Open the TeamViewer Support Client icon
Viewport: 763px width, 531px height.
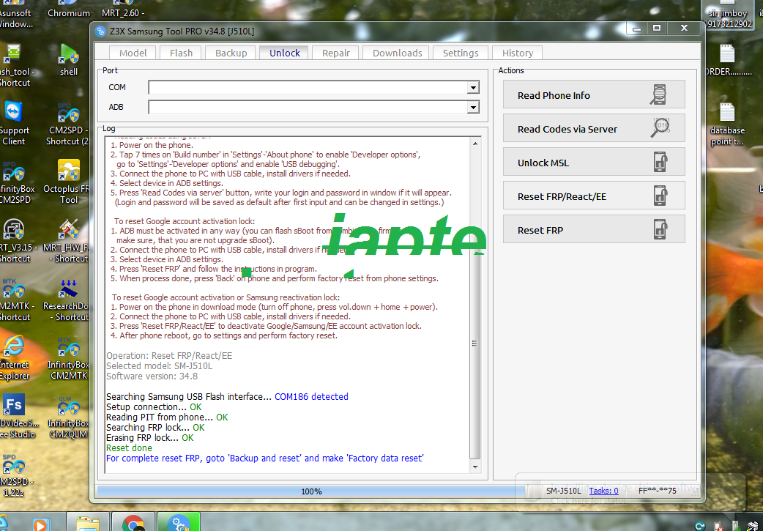tap(14, 124)
